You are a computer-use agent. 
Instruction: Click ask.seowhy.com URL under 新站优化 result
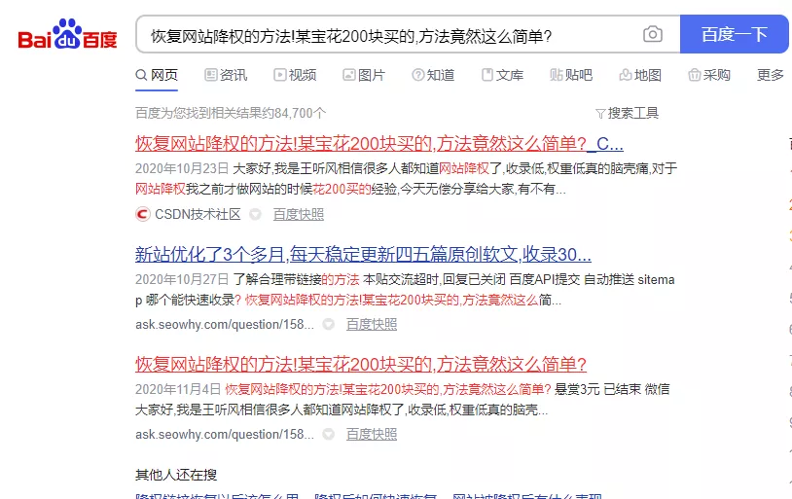[225, 324]
